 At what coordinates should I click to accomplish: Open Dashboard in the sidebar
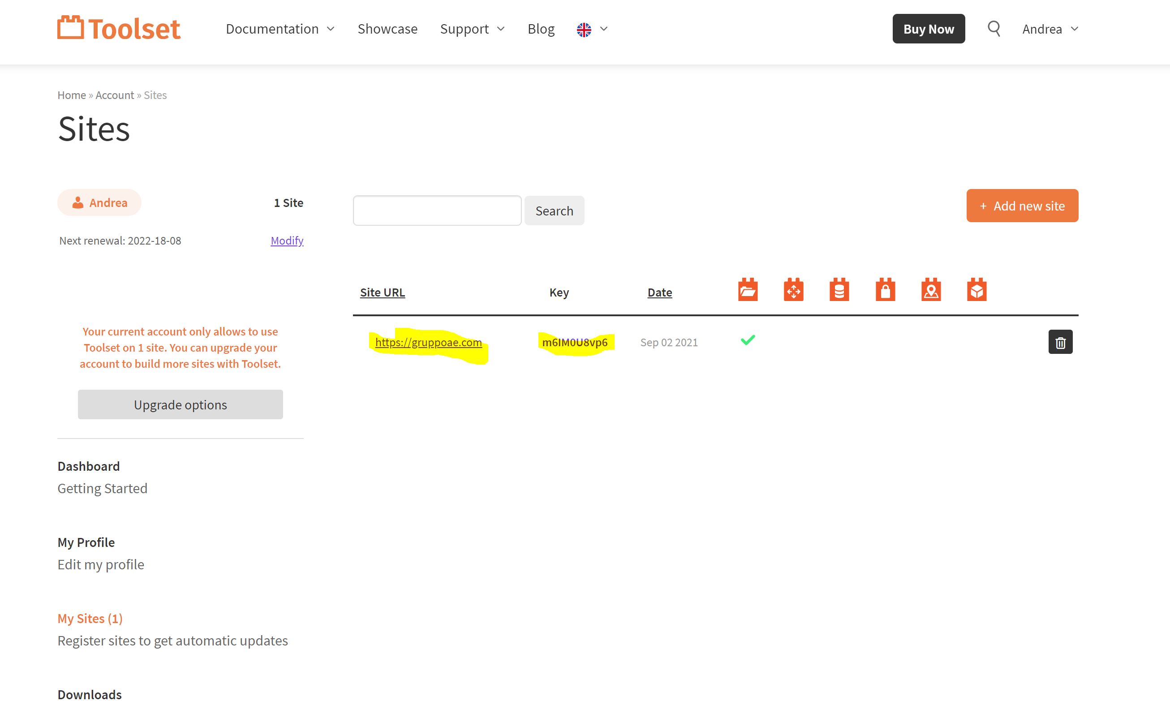coord(89,466)
